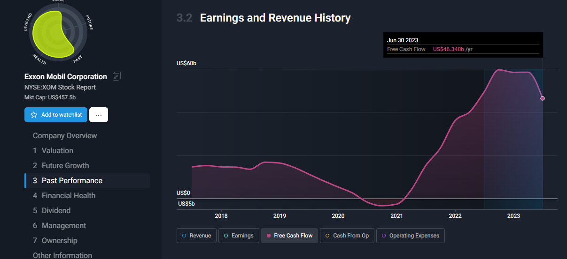Click the NYSE:XOM Stock Report text
This screenshot has width=567, height=259.
click(60, 87)
